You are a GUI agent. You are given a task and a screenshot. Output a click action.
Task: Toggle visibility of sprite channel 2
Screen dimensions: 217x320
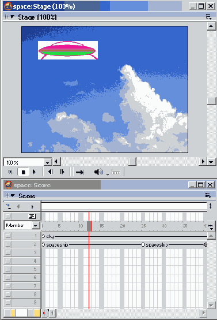point(7,244)
